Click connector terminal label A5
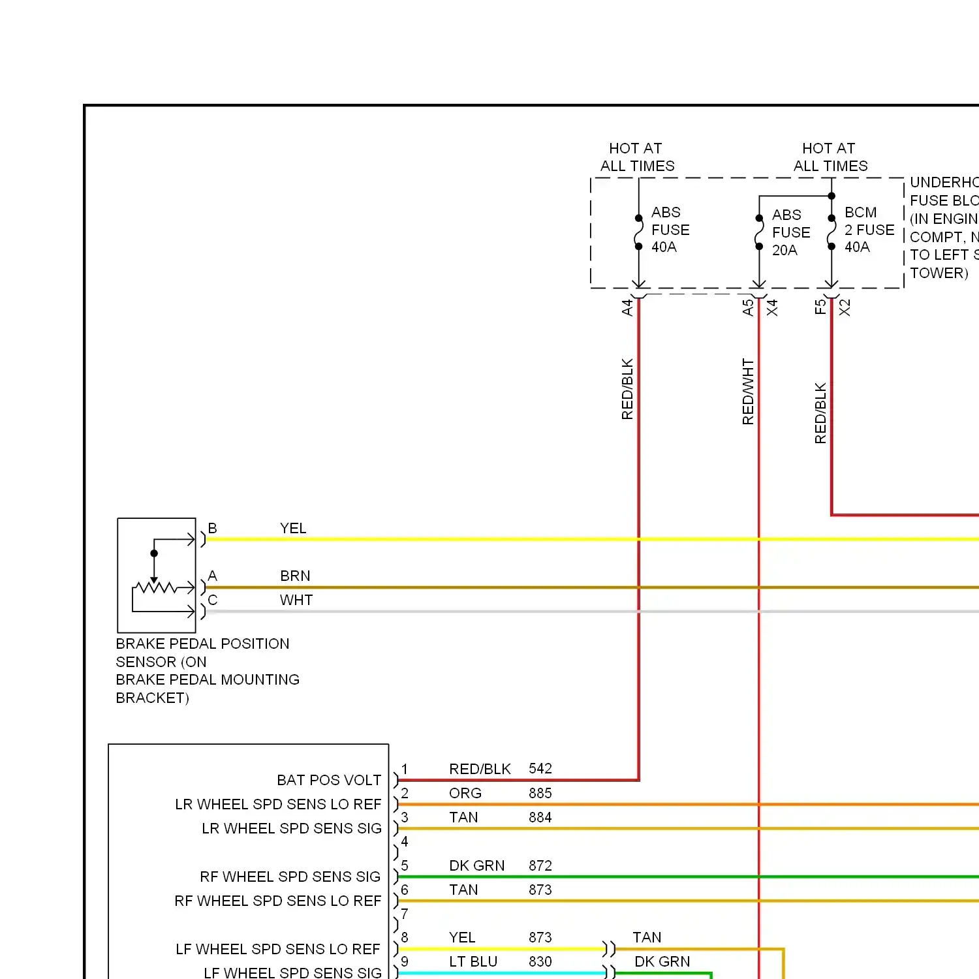Image resolution: width=979 pixels, height=979 pixels. click(x=748, y=307)
